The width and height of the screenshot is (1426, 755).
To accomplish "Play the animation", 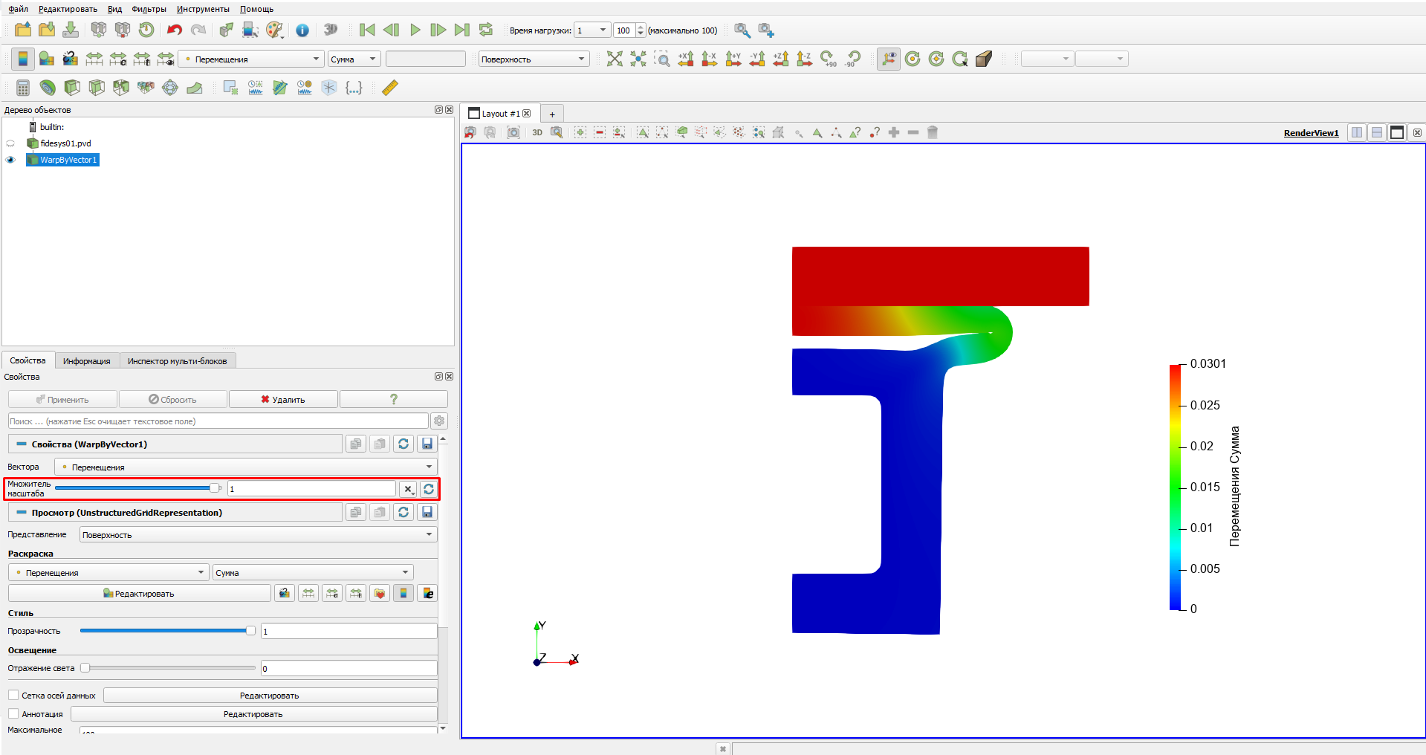I will [x=415, y=30].
